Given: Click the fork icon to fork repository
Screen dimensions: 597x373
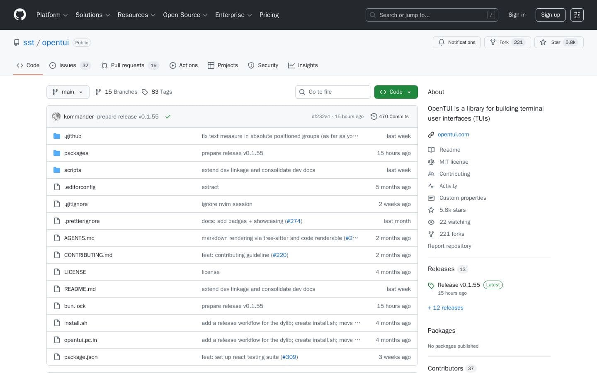Looking at the screenshot, I should [x=493, y=42].
